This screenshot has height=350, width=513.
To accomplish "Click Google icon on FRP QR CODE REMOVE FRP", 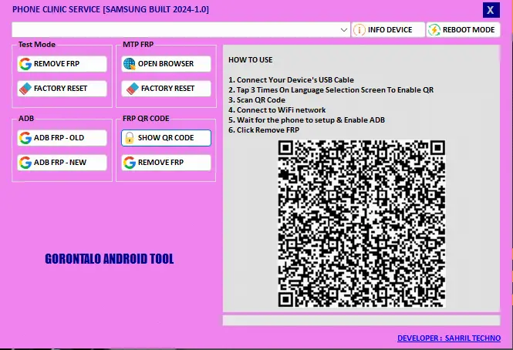I will (x=130, y=163).
